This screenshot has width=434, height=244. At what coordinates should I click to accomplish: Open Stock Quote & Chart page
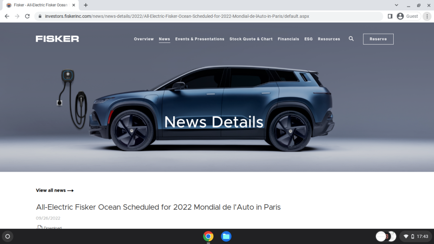click(x=251, y=39)
